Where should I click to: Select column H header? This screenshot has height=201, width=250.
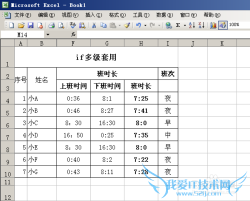pyautogui.click(x=141, y=43)
